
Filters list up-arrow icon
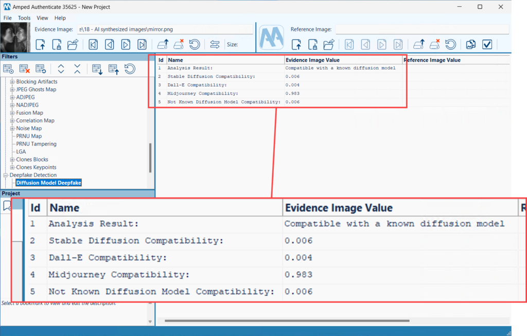coord(114,69)
